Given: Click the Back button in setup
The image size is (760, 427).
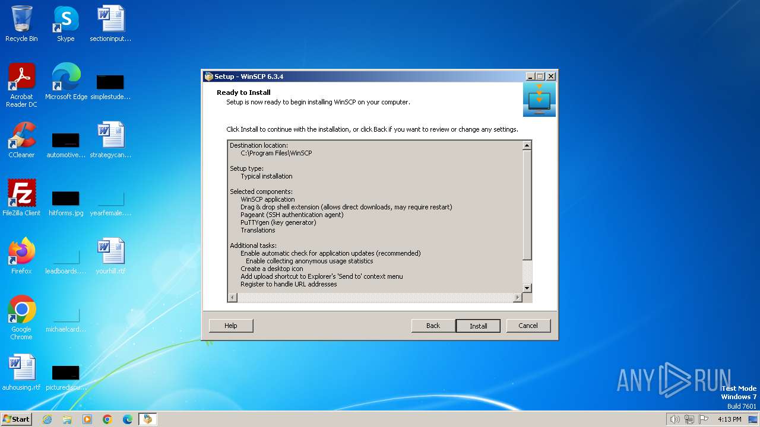Looking at the screenshot, I should (433, 326).
